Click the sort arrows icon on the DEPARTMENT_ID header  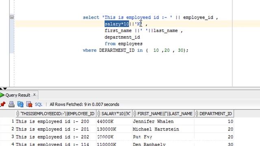pos(197,114)
